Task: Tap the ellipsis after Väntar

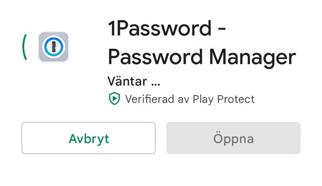Action: (x=155, y=84)
